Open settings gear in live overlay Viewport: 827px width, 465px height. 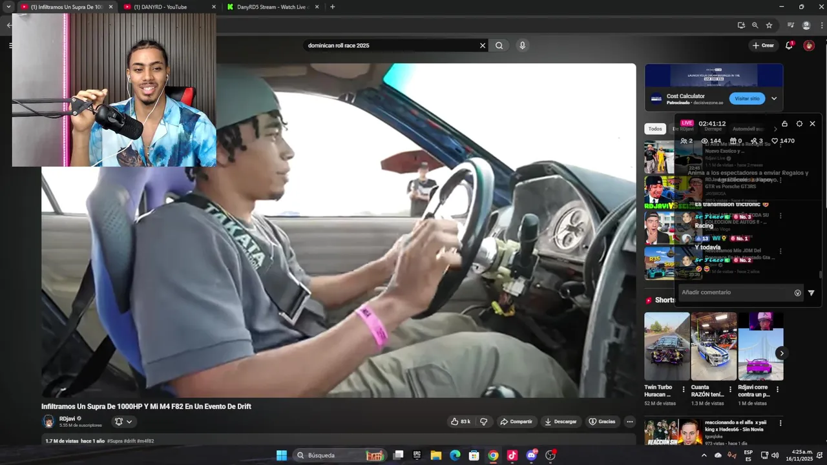point(799,123)
